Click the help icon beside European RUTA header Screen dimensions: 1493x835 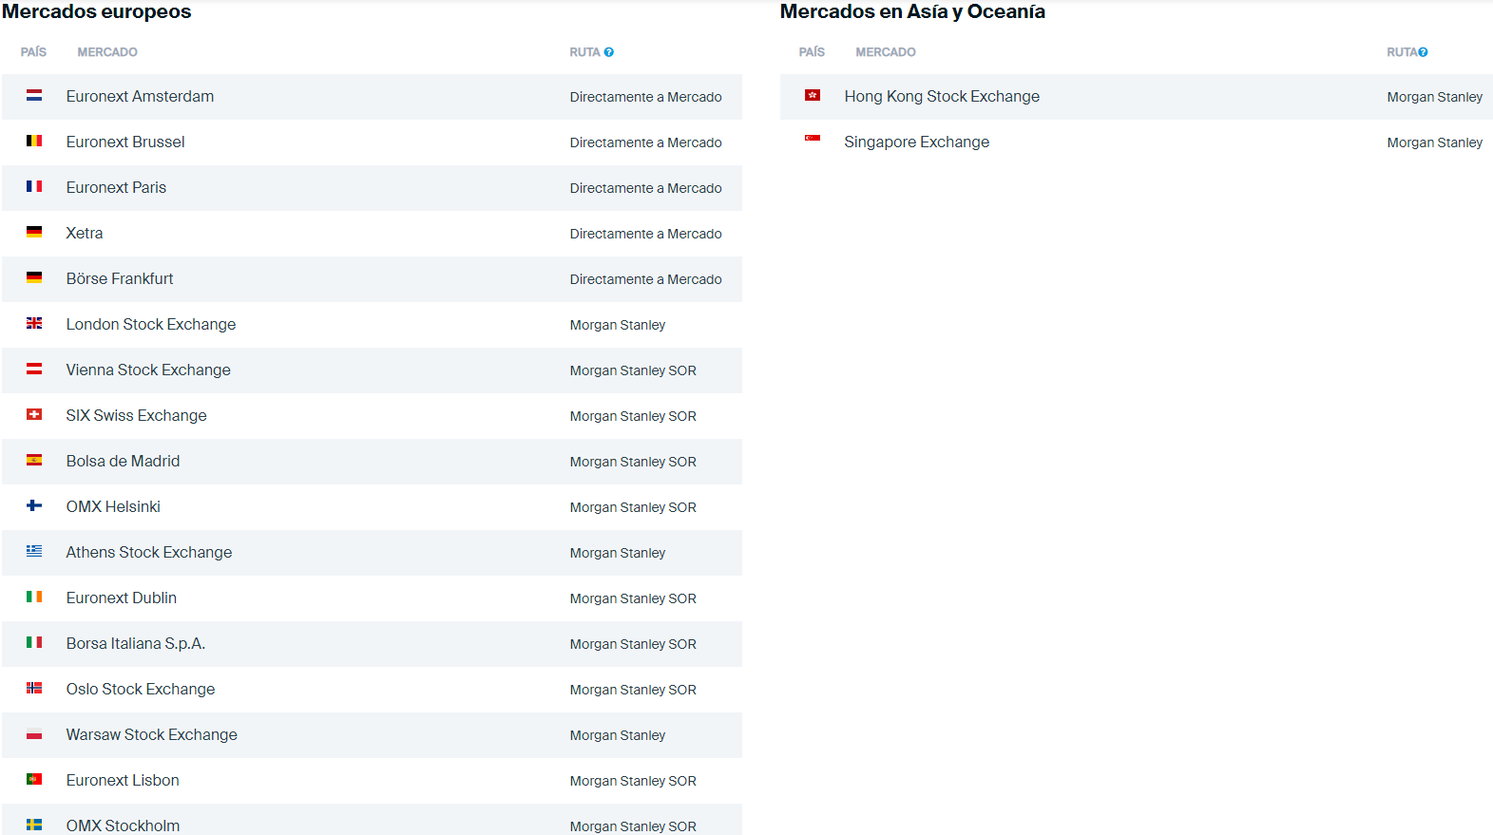pos(609,52)
